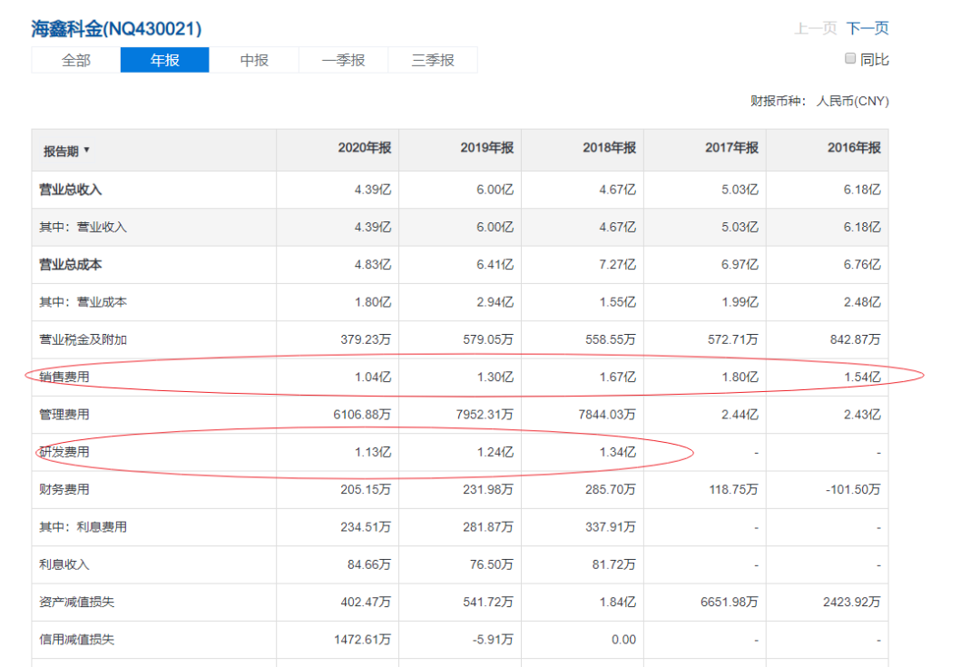
Task: Switch to the 一季报 tab
Action: pos(343,60)
